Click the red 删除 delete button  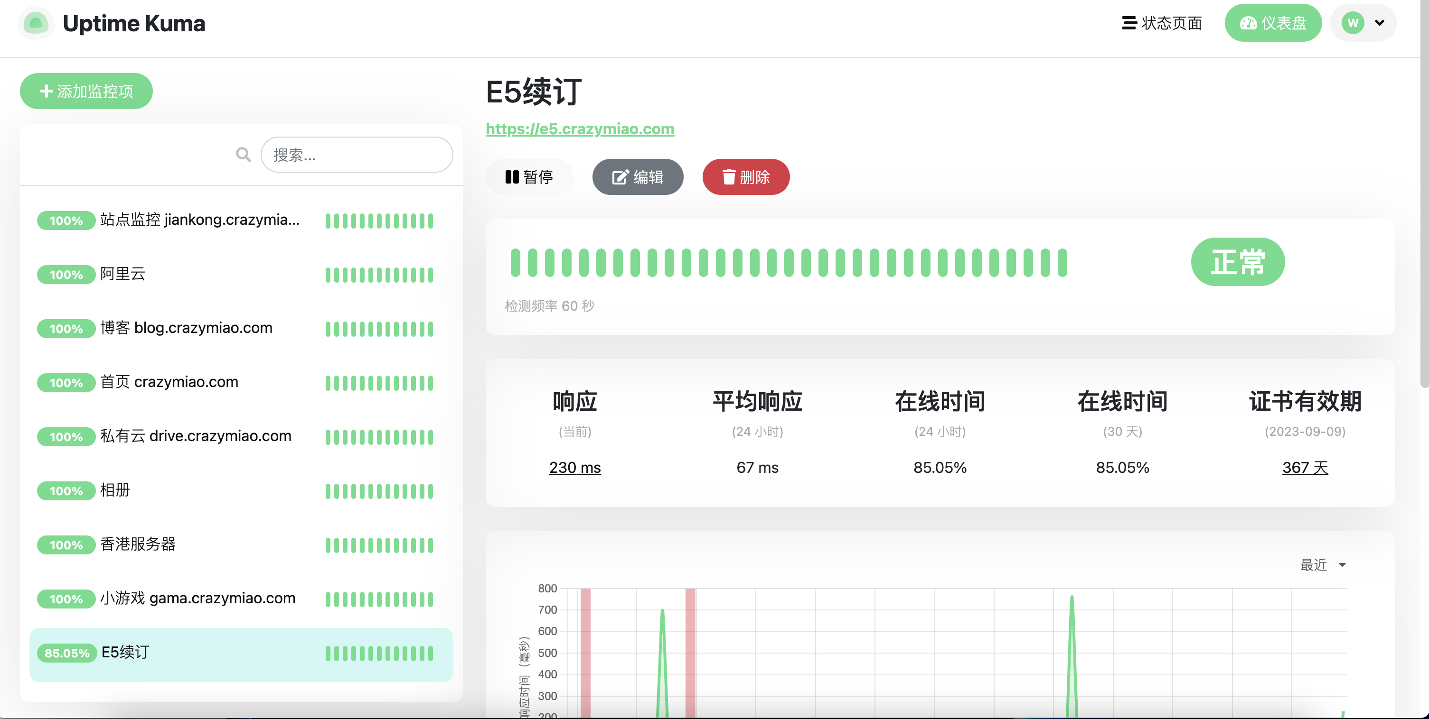click(746, 177)
